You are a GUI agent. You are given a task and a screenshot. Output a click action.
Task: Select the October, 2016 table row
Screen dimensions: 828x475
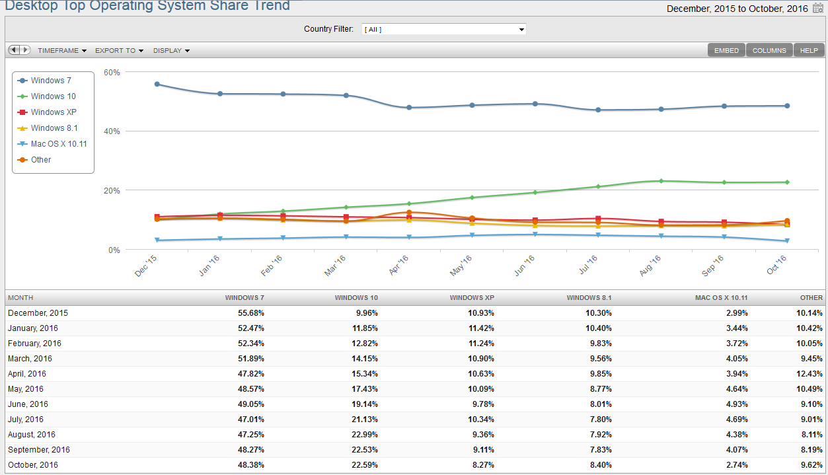pyautogui.click(x=415, y=465)
